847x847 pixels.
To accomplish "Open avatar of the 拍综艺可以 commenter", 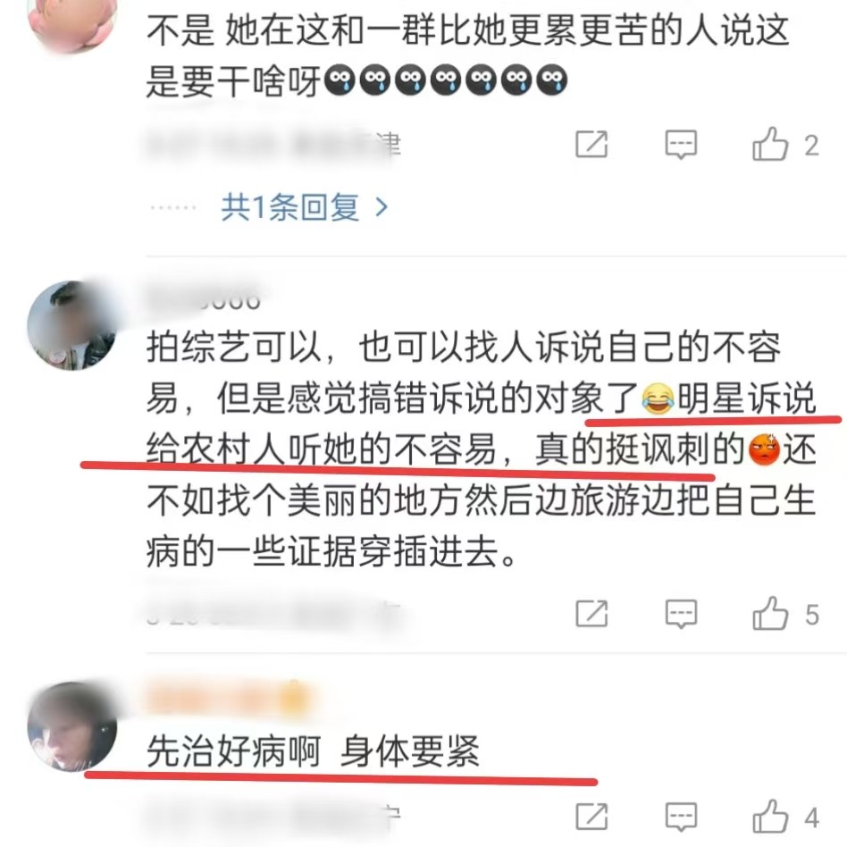I will point(72,325).
